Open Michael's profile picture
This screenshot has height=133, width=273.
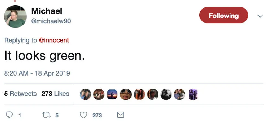tap(15, 16)
